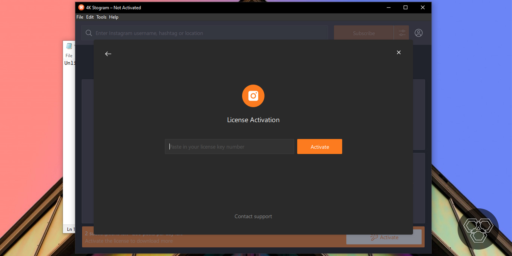Open the Edit menu

click(x=90, y=17)
